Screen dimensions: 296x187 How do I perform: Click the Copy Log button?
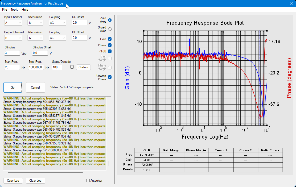(x=13, y=181)
